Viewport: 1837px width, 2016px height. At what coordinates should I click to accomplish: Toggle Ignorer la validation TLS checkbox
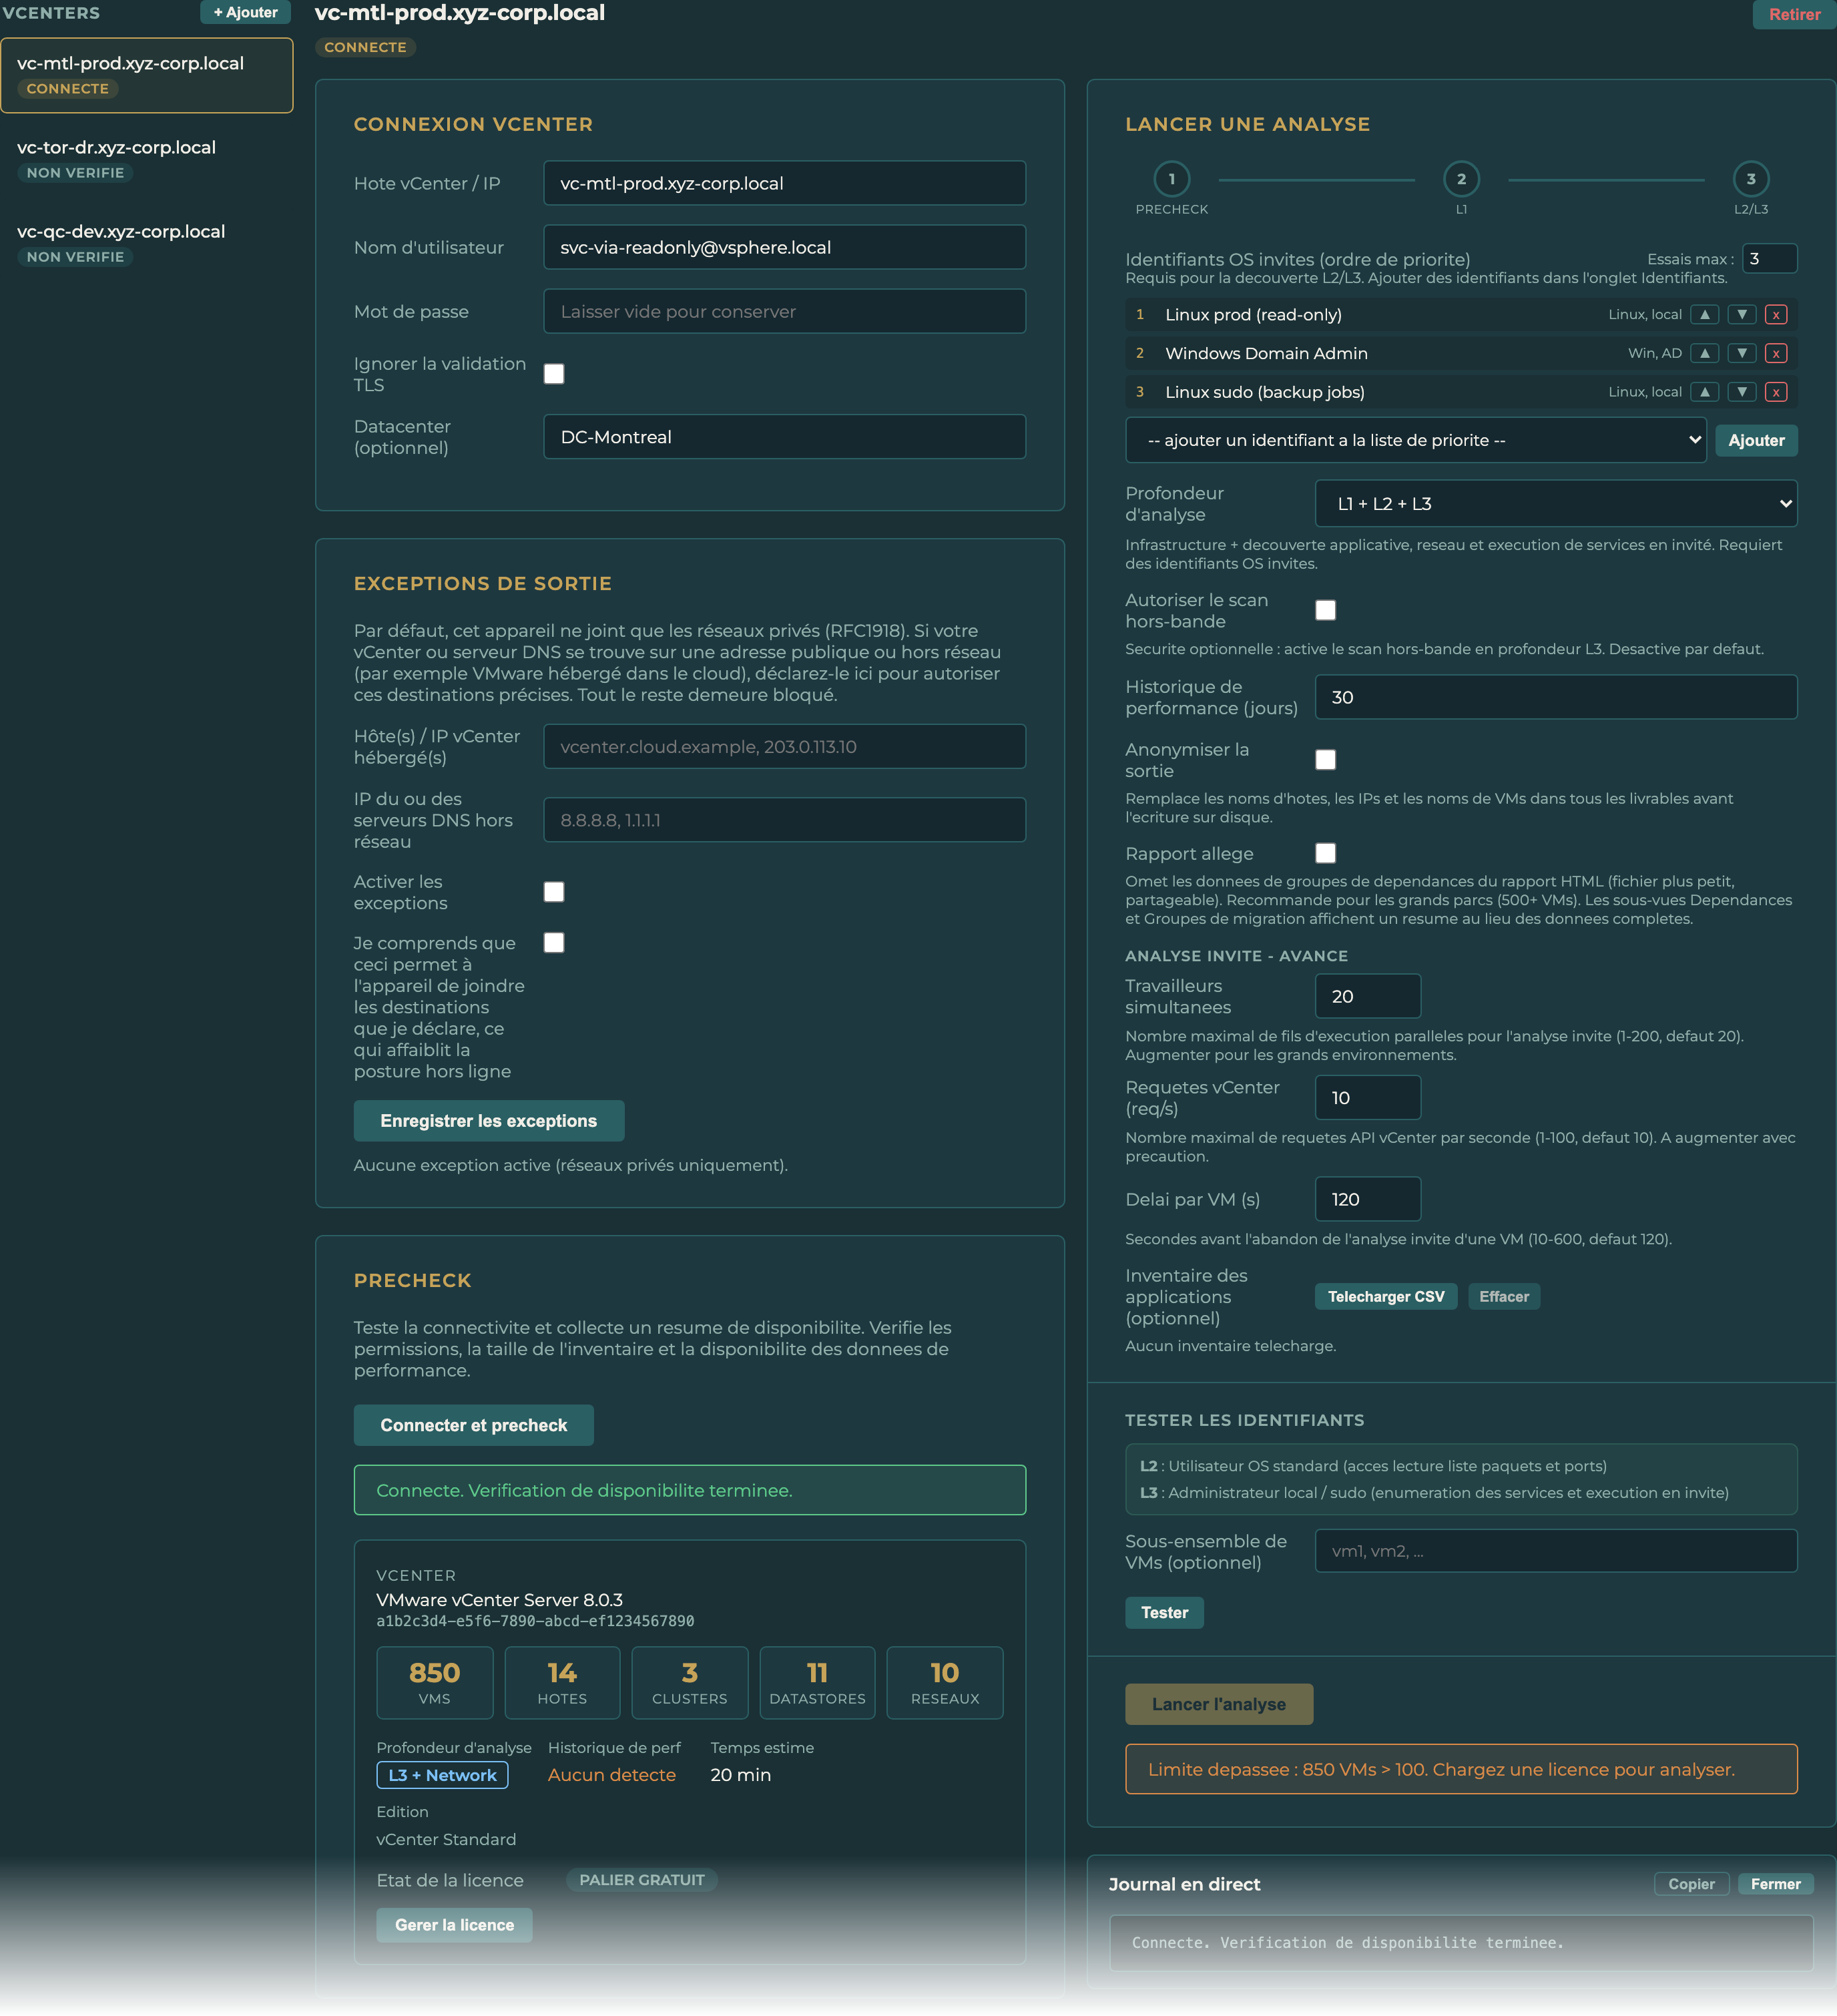pos(554,374)
